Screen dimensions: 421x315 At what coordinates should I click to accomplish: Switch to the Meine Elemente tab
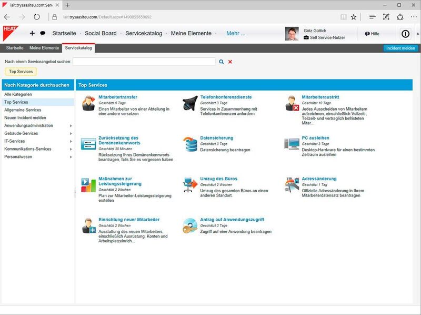(x=44, y=48)
